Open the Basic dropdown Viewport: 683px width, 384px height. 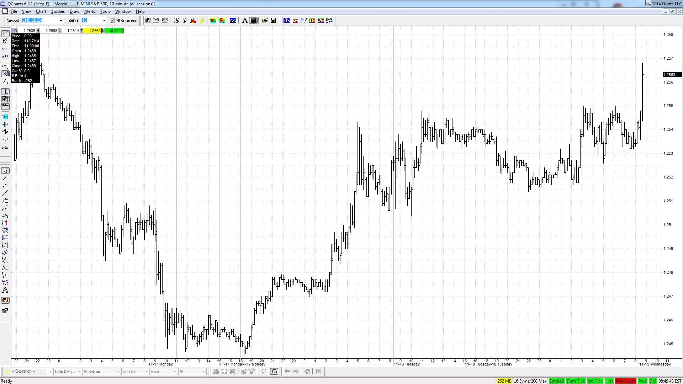(164, 372)
